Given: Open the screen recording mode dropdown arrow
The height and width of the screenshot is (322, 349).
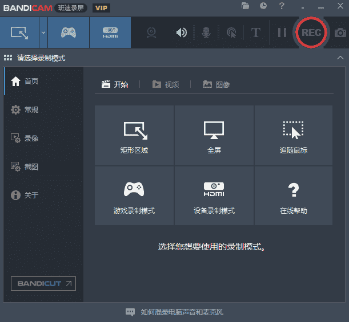Looking at the screenshot, I should pos(43,32).
